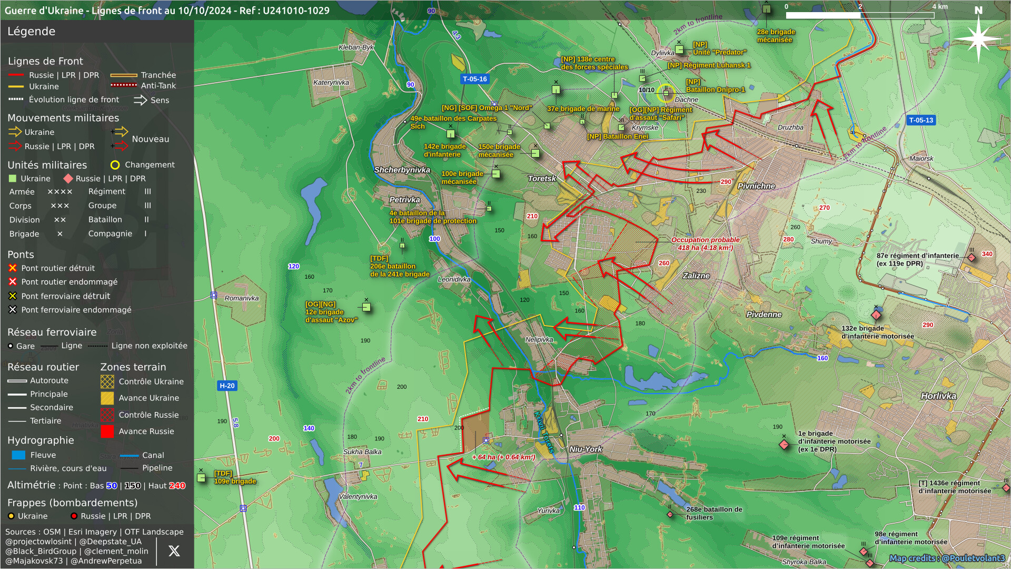1011x569 pixels.
Task: Click the north compass star icon
Action: pos(978,38)
